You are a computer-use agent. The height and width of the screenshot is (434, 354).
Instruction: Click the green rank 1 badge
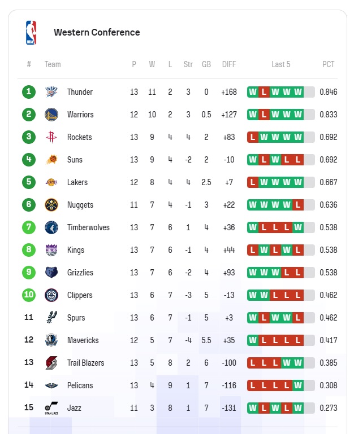point(29,92)
